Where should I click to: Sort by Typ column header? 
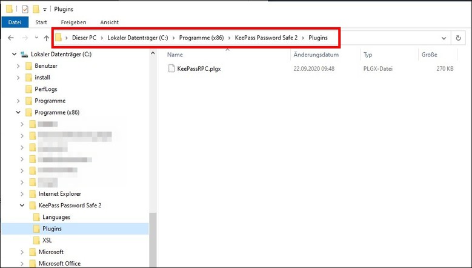(368, 55)
